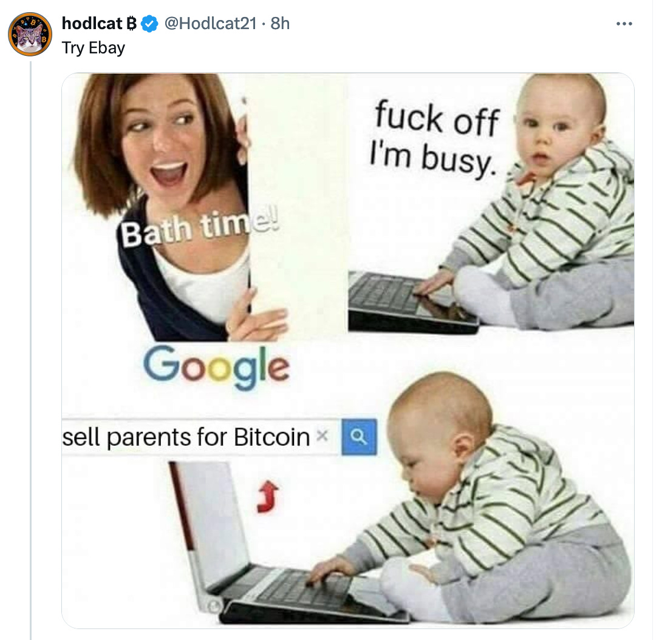Click the 'Bath time!' caption
The width and height of the screenshot is (662, 640).
[199, 228]
